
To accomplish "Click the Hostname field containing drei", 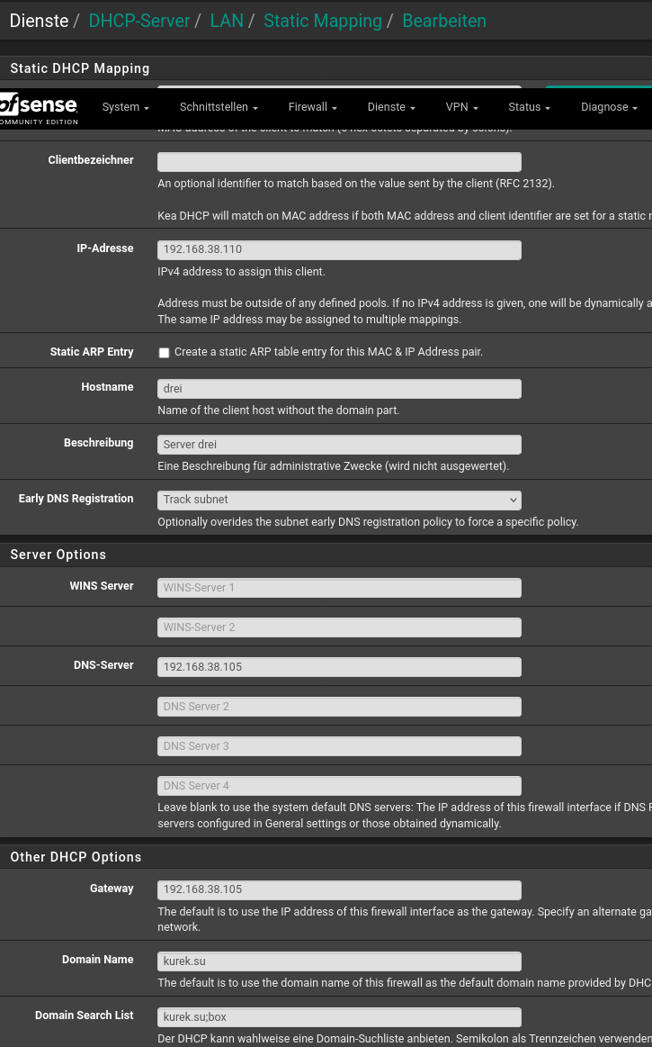I will click(x=339, y=389).
